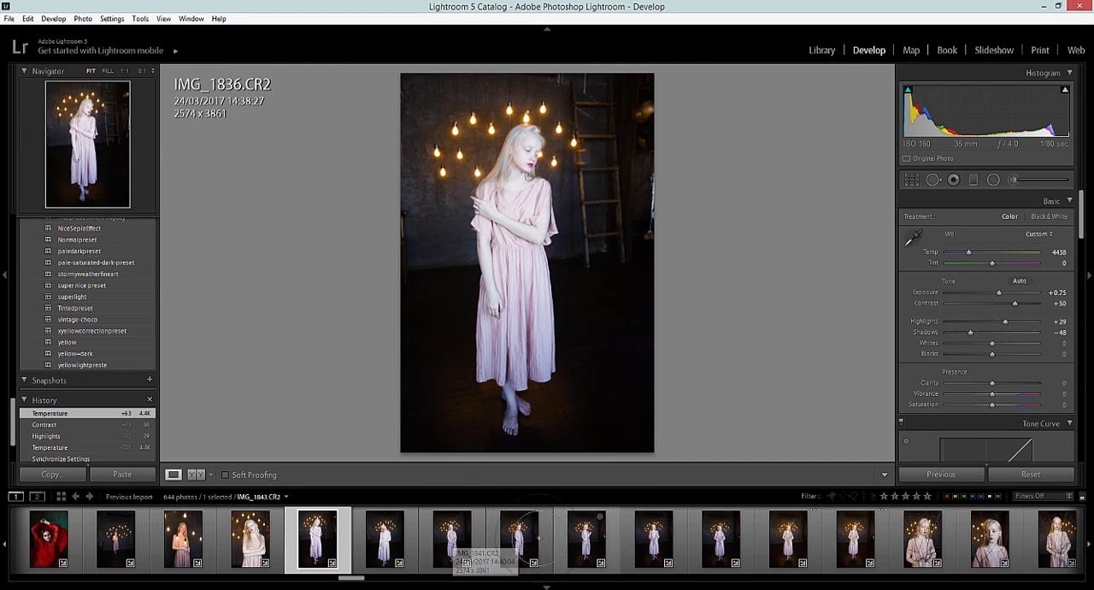1094x590 pixels.
Task: Click the Copy... settings button
Action: [x=51, y=475]
